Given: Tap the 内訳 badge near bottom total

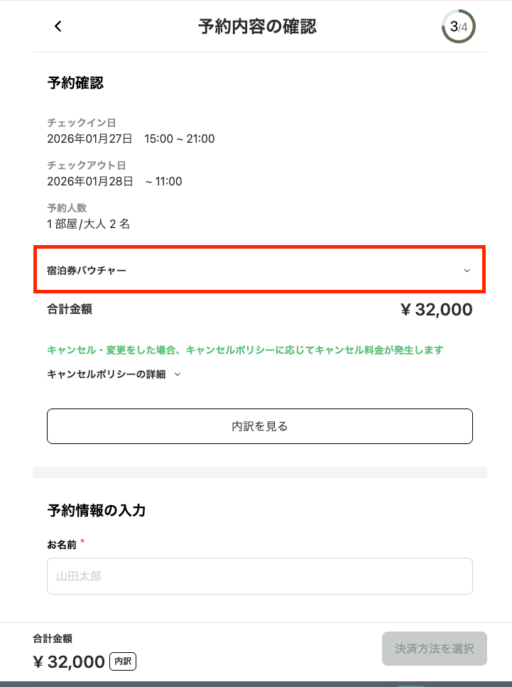Looking at the screenshot, I should coord(123,661).
